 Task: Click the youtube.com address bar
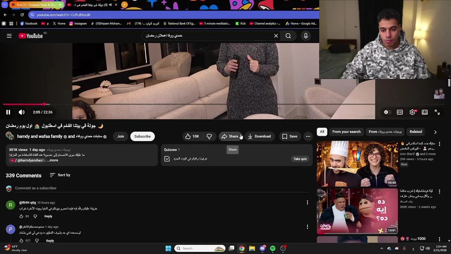point(173,15)
